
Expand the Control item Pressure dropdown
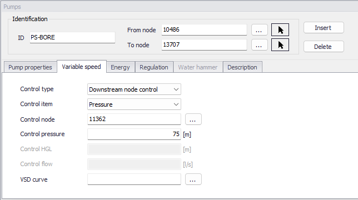[134, 104]
